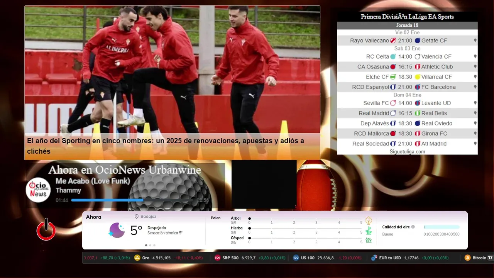Click the Árbol tree pollen icon
The height and width of the screenshot is (278, 494).
point(369,220)
